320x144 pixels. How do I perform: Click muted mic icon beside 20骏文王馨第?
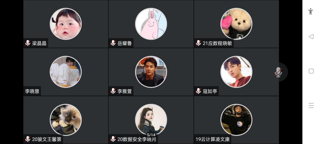pos(28,139)
